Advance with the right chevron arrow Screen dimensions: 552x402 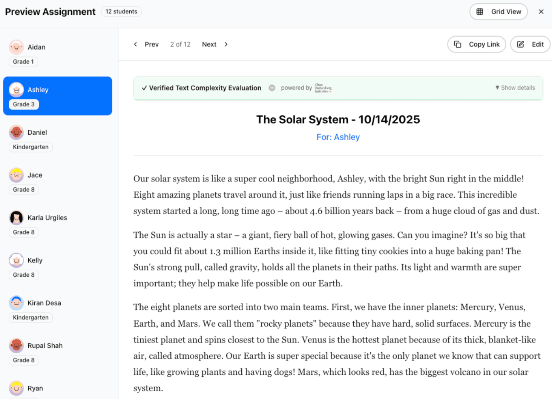pos(226,44)
